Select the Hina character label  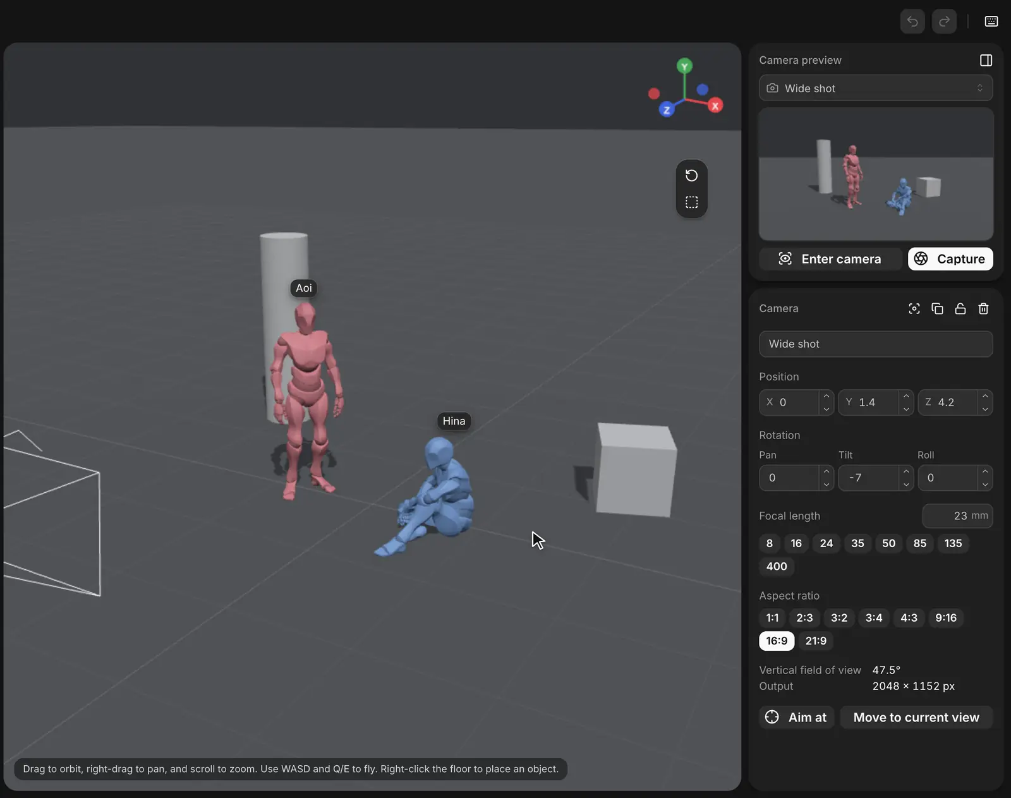point(454,421)
